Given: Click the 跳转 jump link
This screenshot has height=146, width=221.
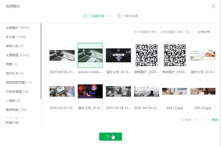Looking at the screenshot, I should coord(215,120).
